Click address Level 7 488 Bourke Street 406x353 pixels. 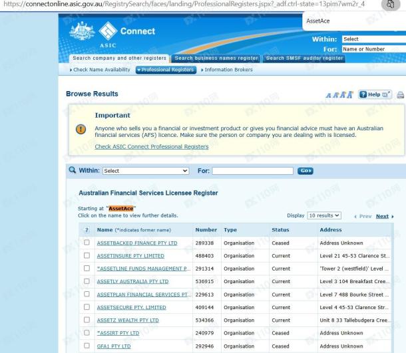[x=354, y=294]
